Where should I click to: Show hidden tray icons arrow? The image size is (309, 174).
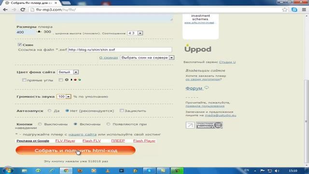[x=255, y=171]
